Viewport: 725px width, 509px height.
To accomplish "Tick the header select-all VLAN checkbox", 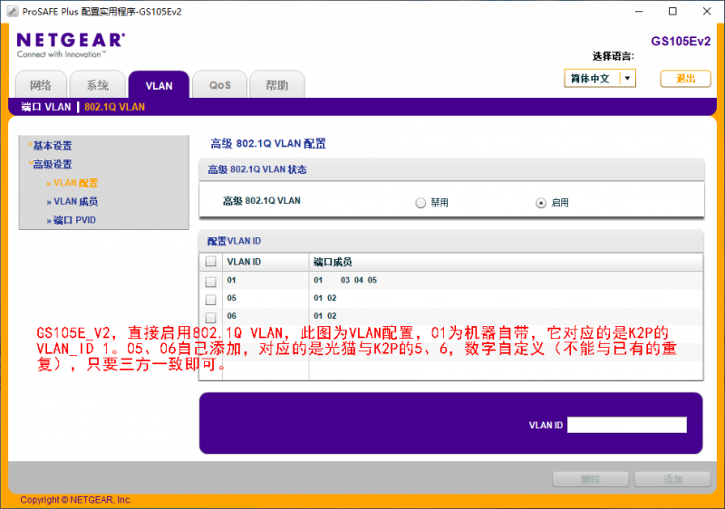I will click(x=211, y=262).
